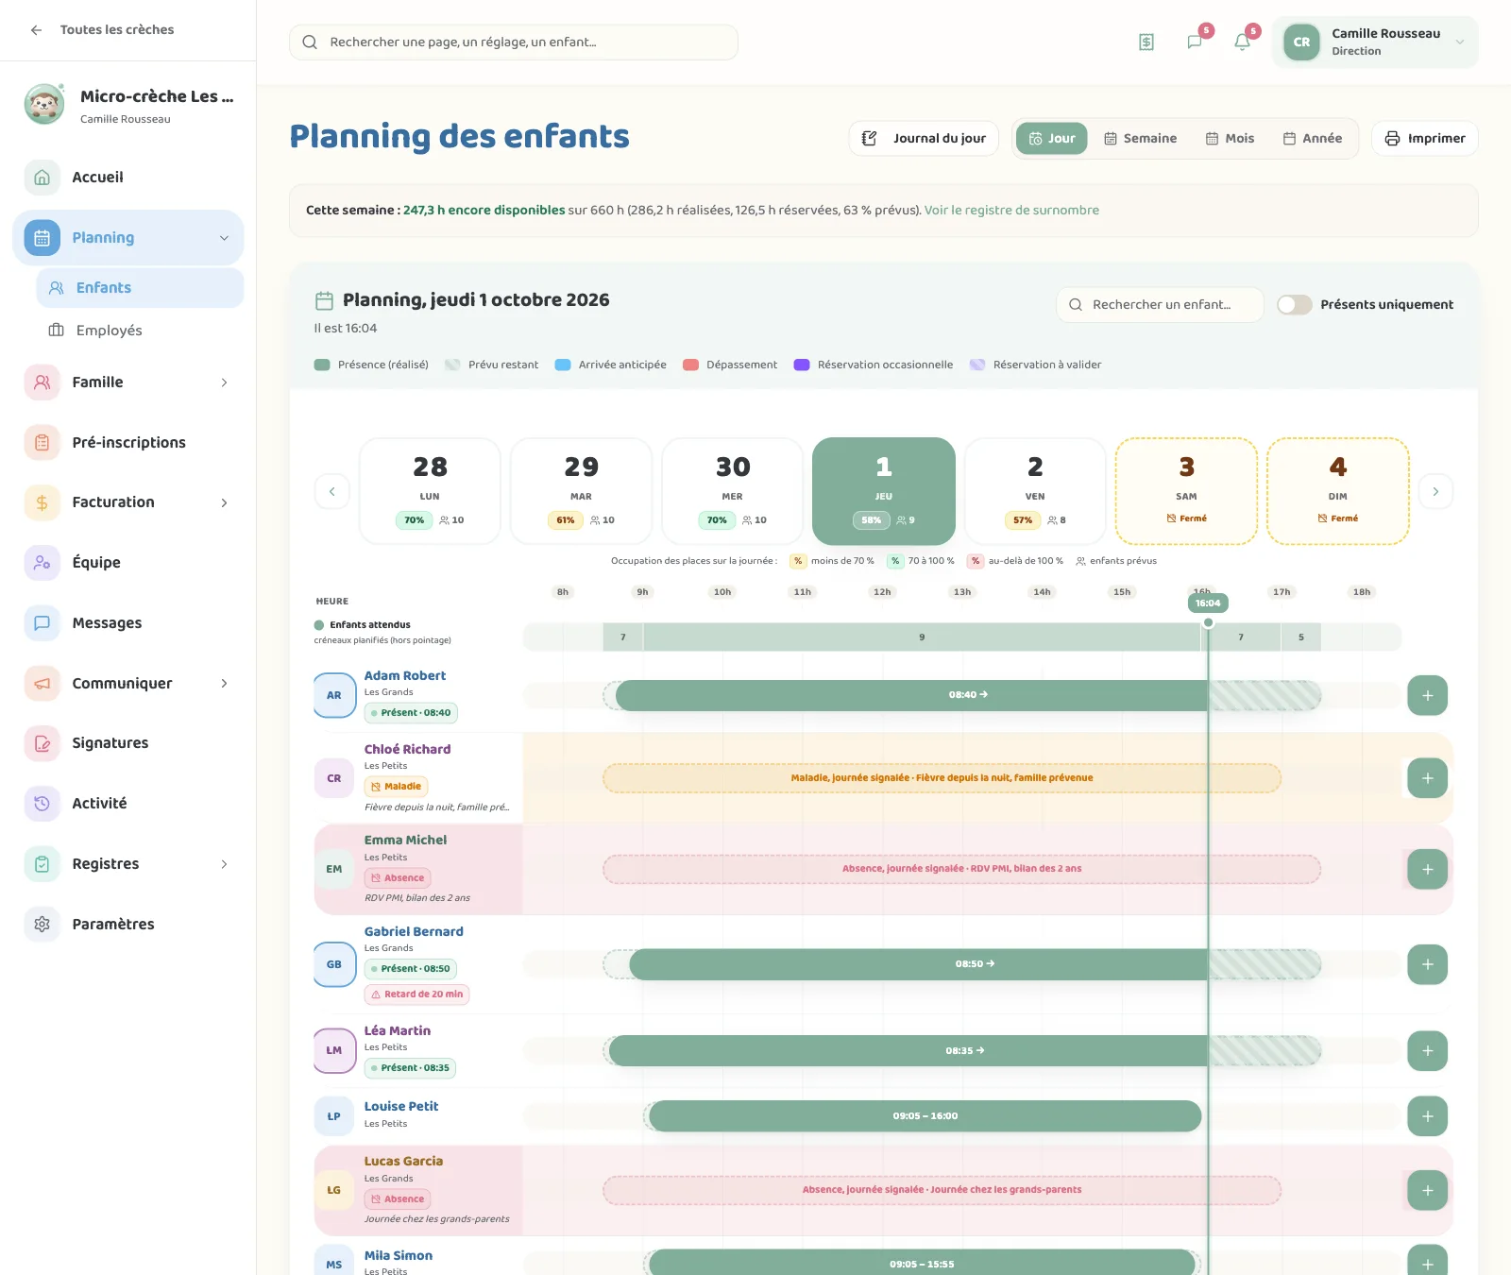Click the 16:04 current time marker
The image size is (1511, 1275).
click(x=1208, y=603)
